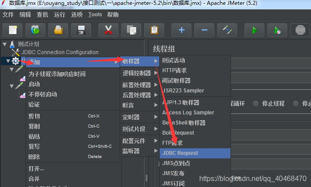
Task: Select Access Log Sampler entry
Action: click(195, 113)
